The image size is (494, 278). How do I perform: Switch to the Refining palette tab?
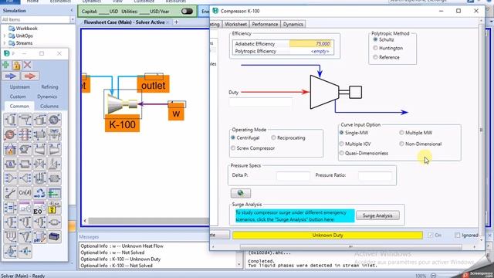coord(49,86)
